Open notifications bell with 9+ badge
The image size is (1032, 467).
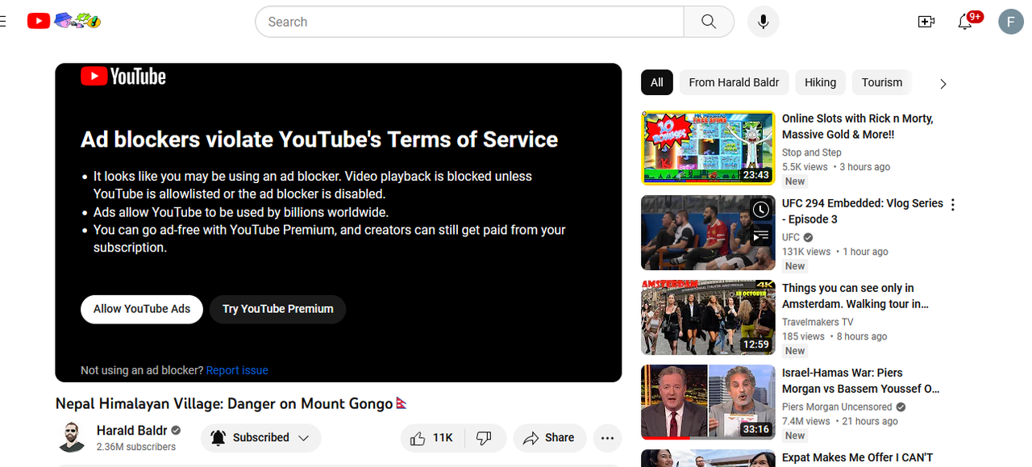point(965,22)
